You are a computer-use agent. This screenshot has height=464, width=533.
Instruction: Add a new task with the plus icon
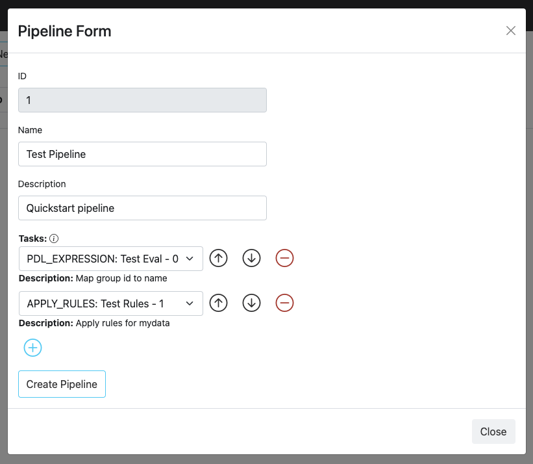pyautogui.click(x=32, y=348)
